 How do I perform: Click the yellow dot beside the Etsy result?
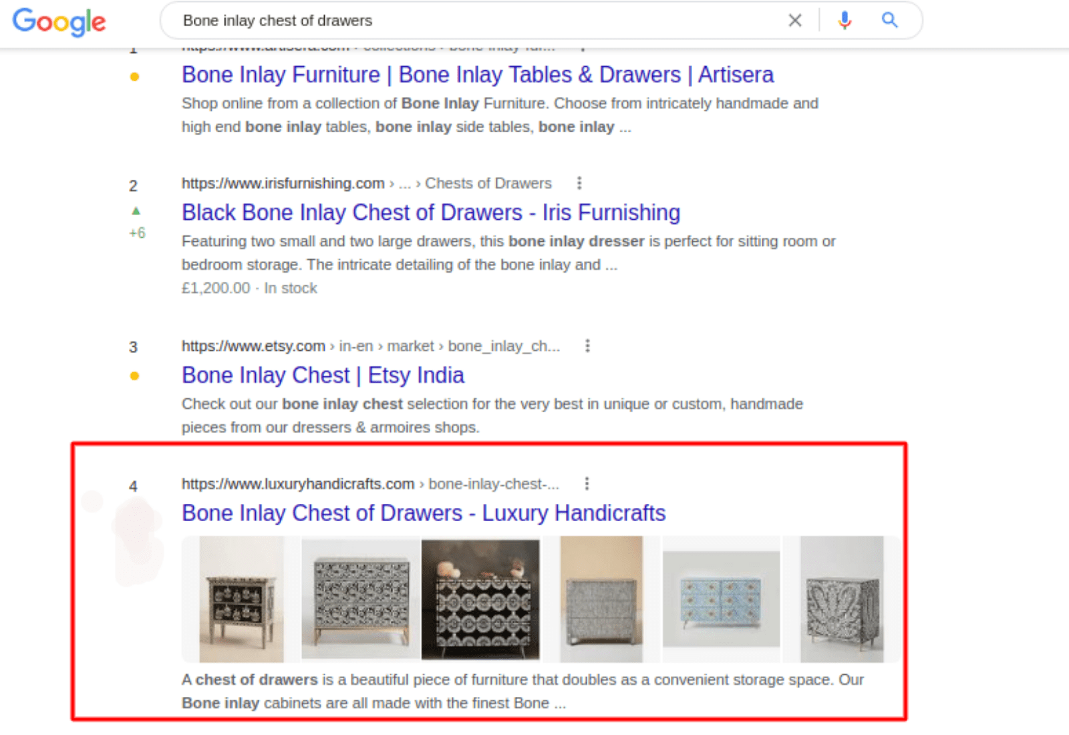pyautogui.click(x=135, y=377)
